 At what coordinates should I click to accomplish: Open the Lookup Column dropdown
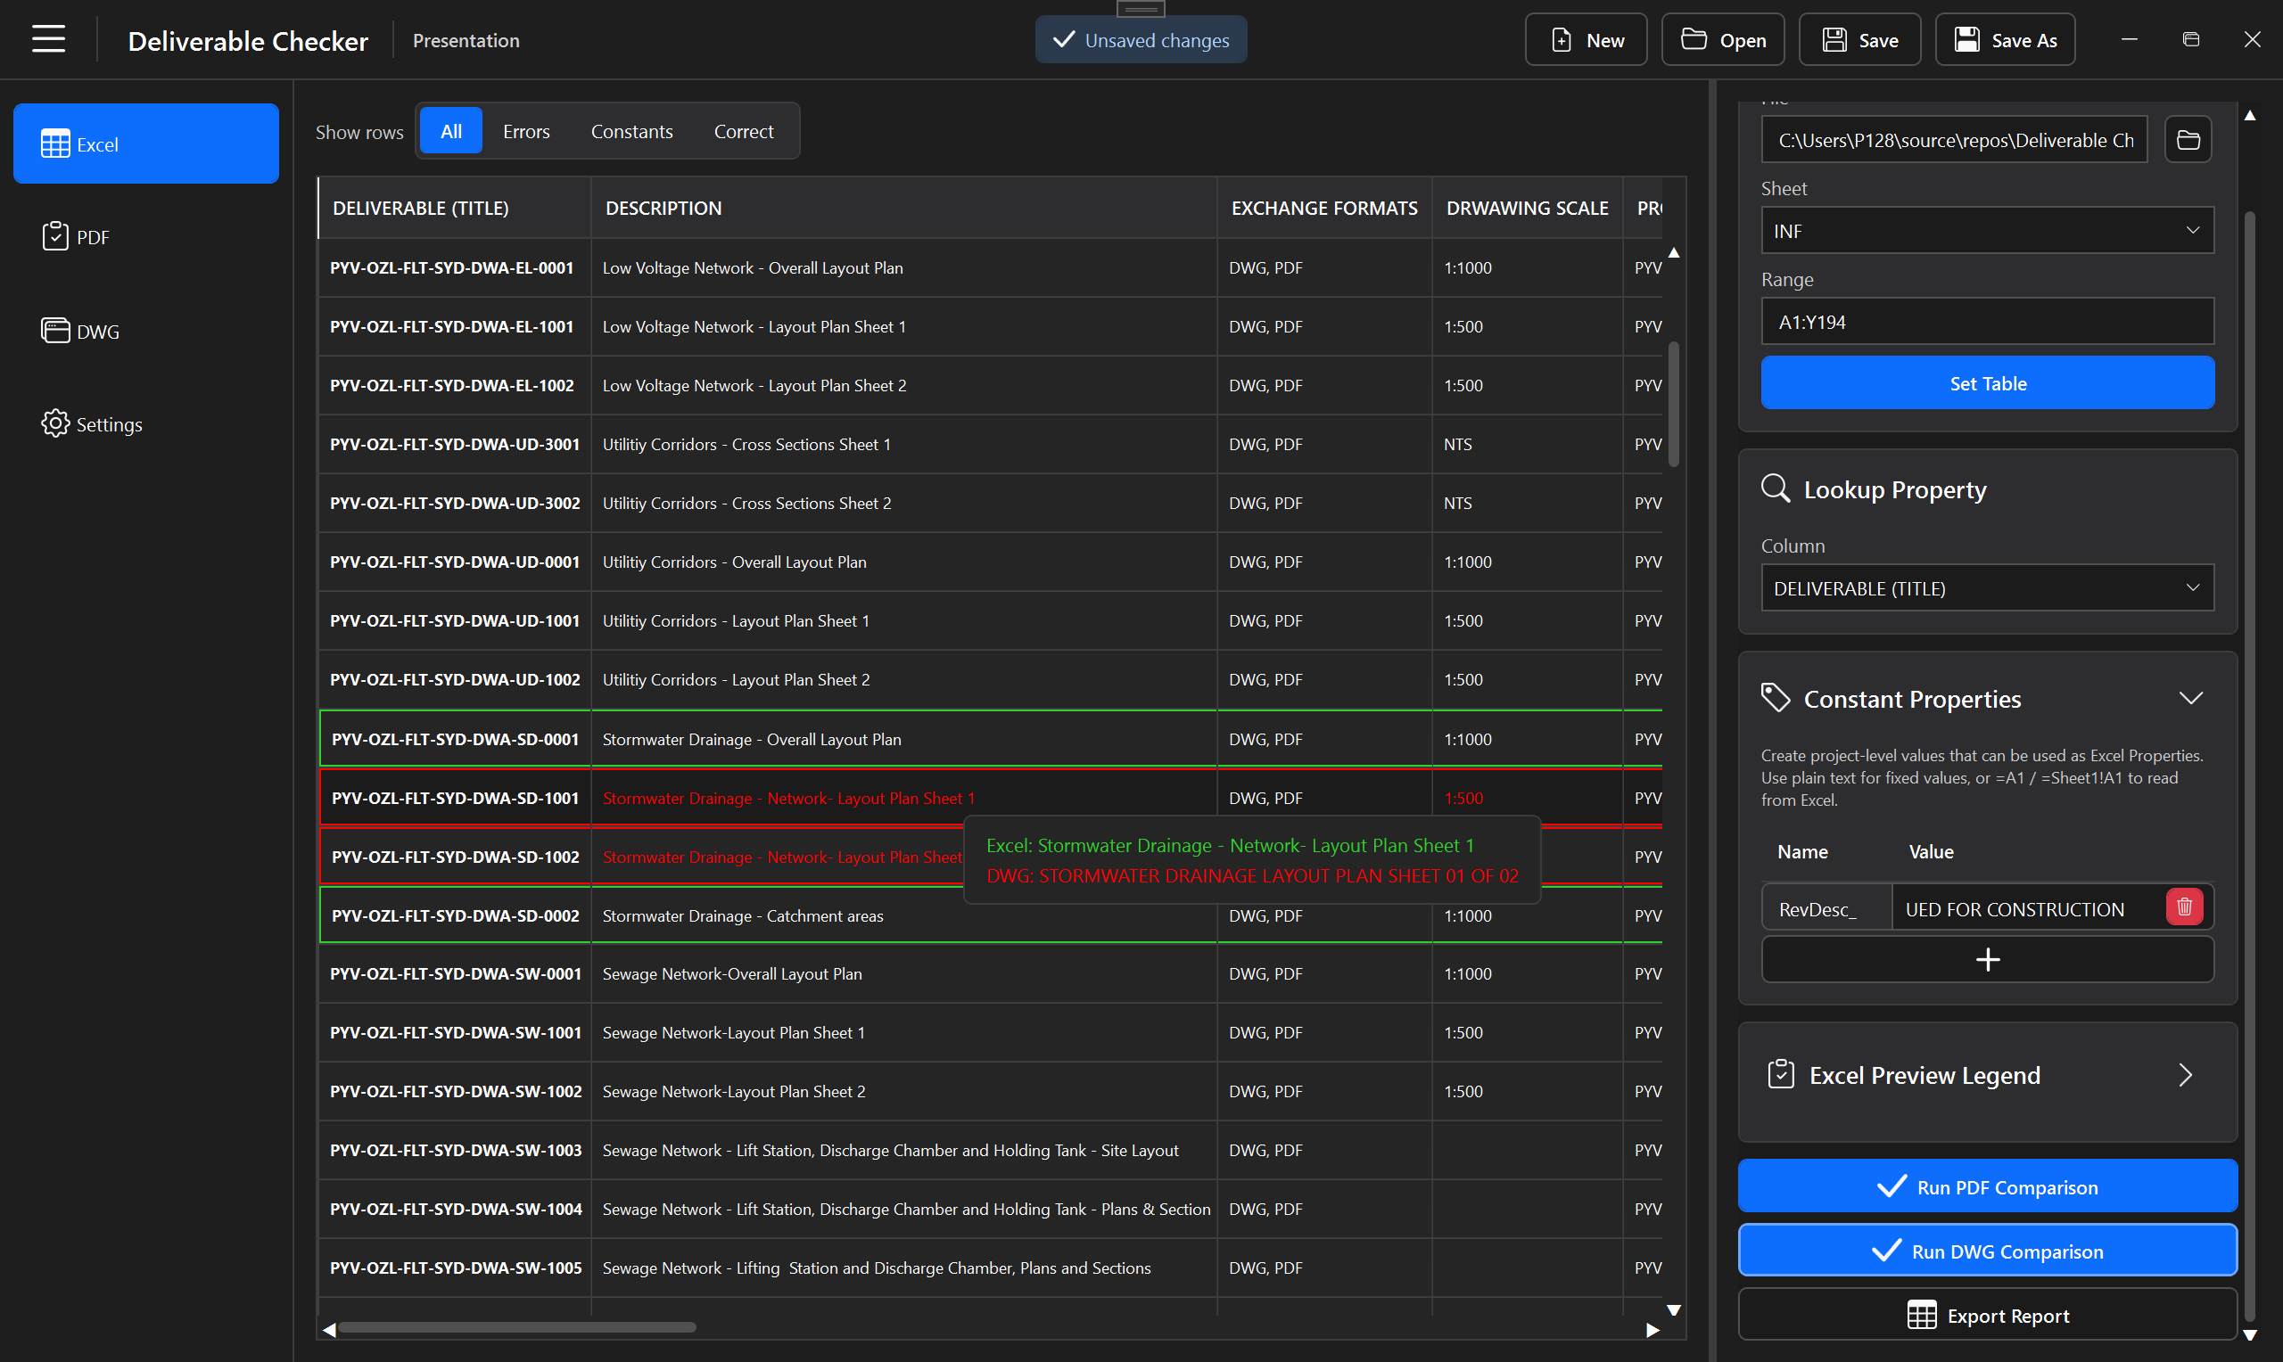(x=1988, y=587)
